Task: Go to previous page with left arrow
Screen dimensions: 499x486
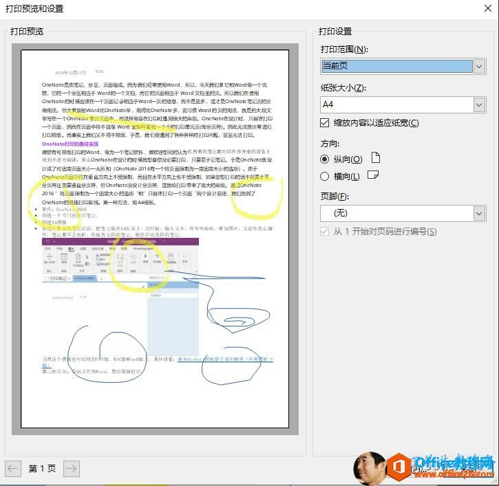Action: (13, 469)
